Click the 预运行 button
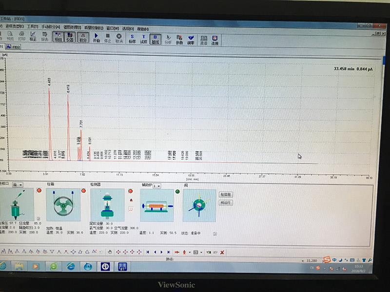Screen dimensions: 390x292 [x=225, y=201]
